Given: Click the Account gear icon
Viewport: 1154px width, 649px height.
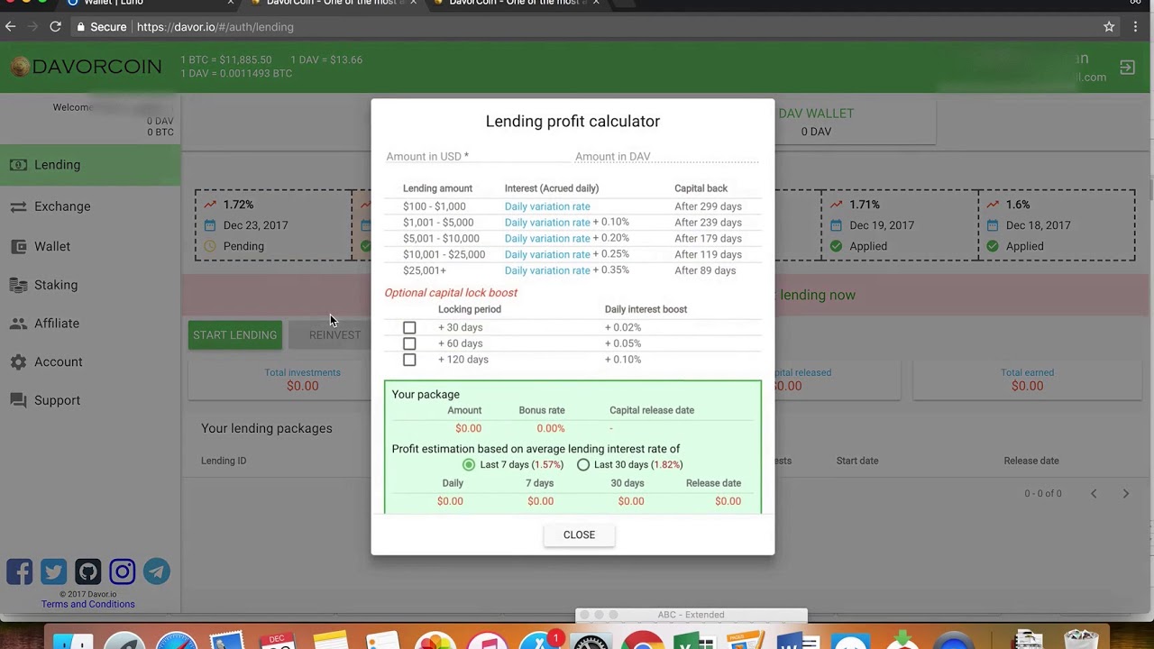Looking at the screenshot, I should [18, 361].
